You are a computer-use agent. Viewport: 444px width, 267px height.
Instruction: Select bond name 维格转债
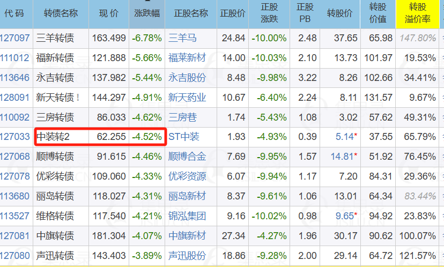tap(55, 216)
